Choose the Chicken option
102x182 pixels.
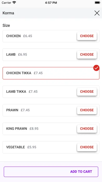pos(87,36)
